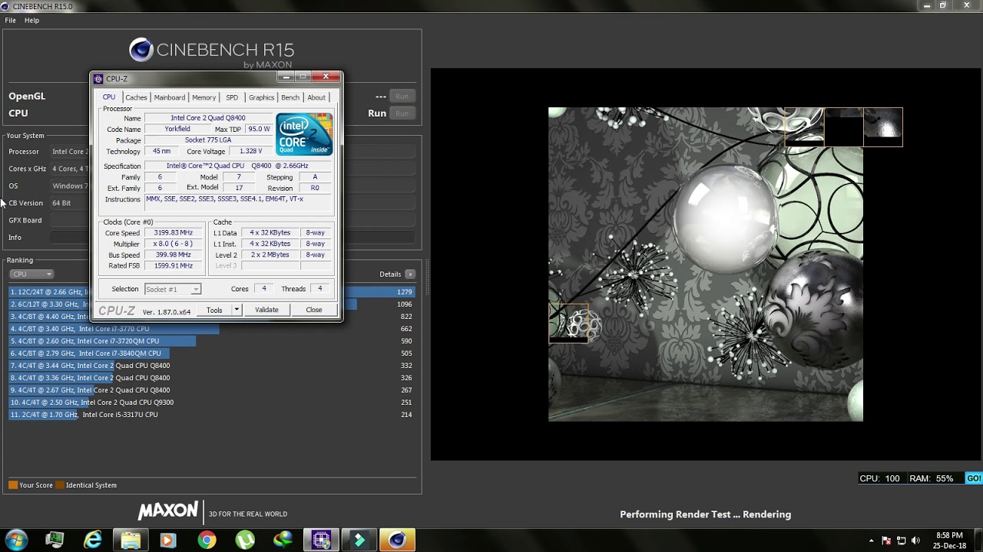The image size is (983, 552).
Task: Expand the ranking Details arrow
Action: pos(410,274)
